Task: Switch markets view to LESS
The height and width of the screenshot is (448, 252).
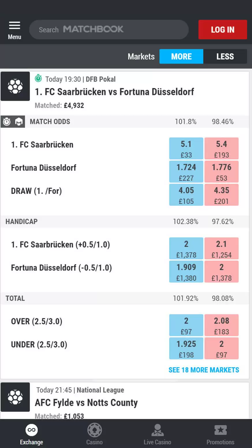Action: (225, 56)
